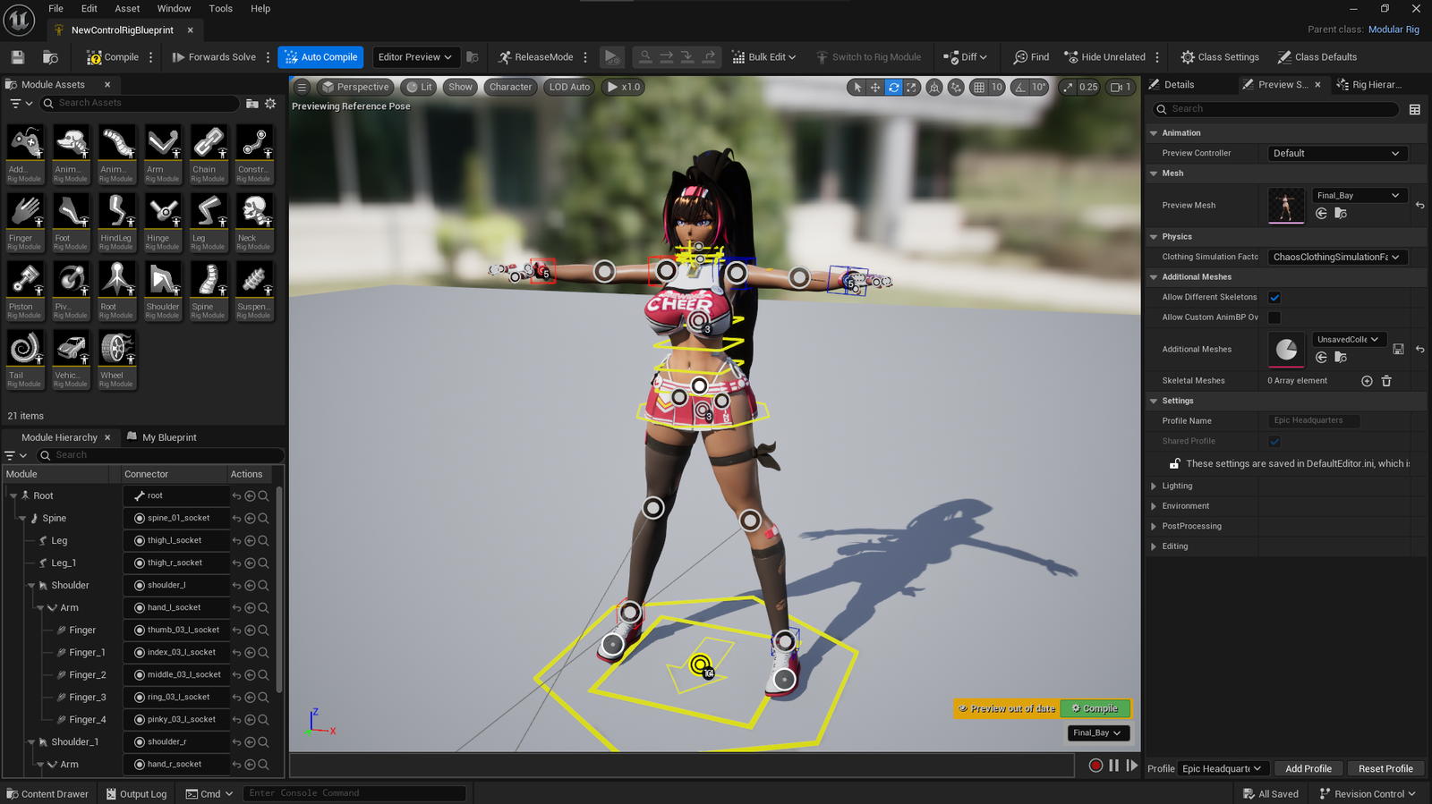Open Class Settings

(x=1219, y=57)
